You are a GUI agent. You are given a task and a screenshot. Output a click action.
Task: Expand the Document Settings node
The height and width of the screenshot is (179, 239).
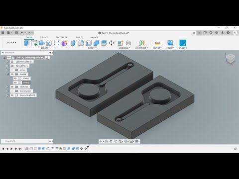(7, 62)
